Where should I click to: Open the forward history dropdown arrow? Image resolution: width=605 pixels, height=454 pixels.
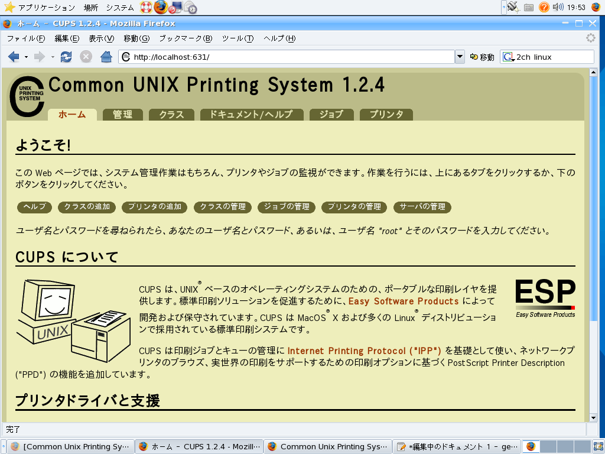pos(53,57)
